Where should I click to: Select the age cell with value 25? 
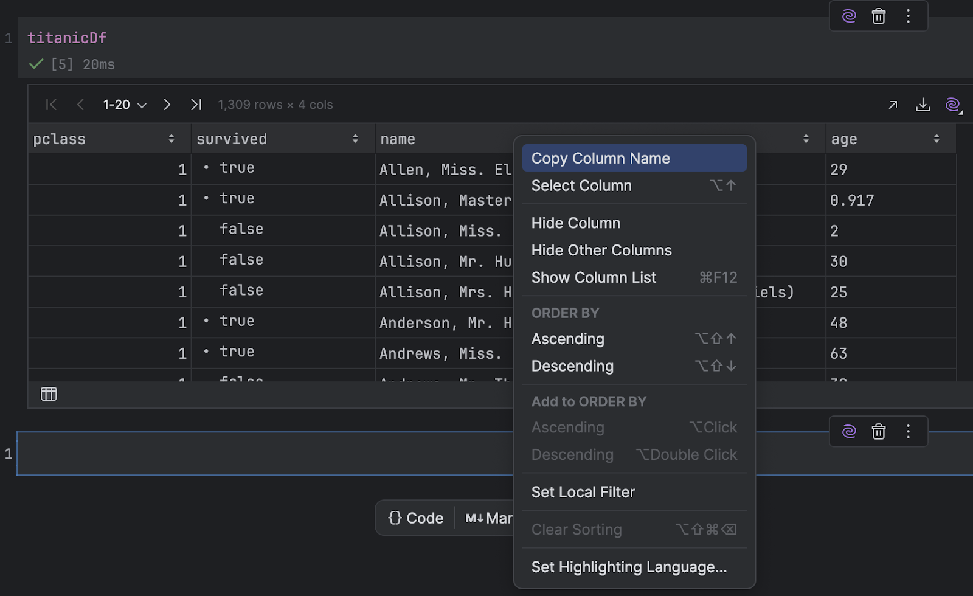point(891,292)
